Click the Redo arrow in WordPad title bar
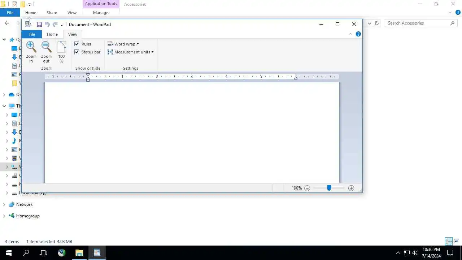 coord(55,25)
